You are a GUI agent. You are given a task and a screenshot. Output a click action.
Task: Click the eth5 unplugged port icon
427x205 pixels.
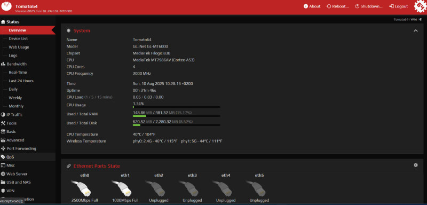256,188
